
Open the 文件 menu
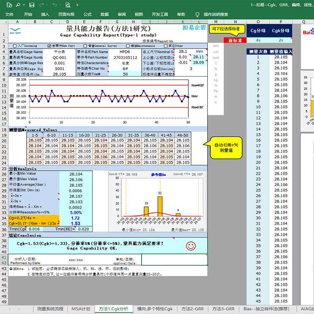click(x=9, y=15)
